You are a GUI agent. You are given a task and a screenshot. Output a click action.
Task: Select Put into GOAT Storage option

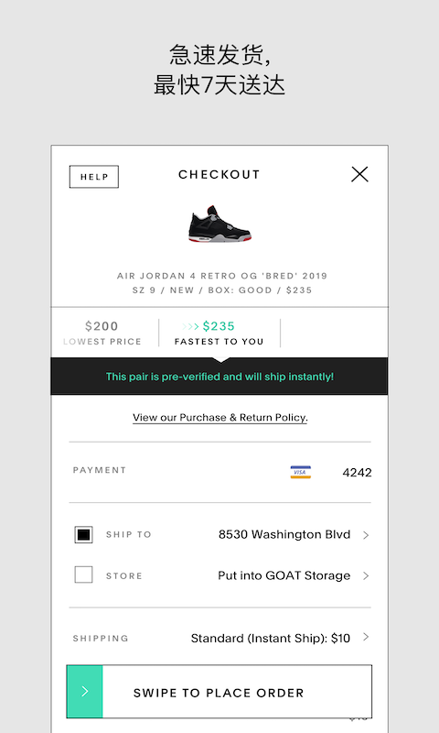pyautogui.click(x=284, y=575)
